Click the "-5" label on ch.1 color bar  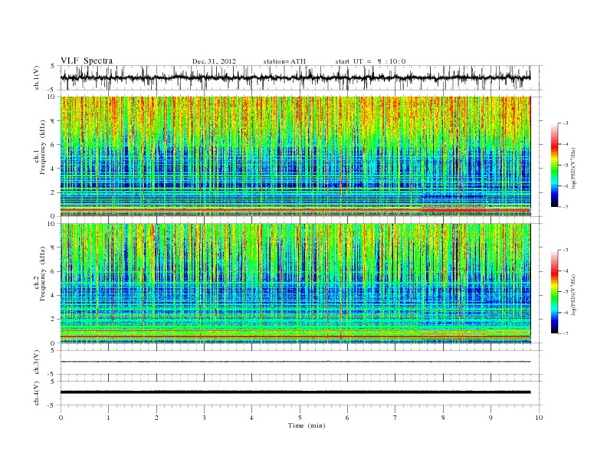(566, 166)
